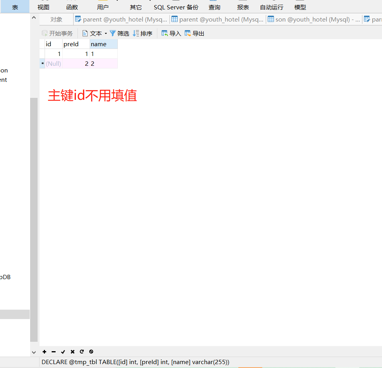Click the 开始事务 button

pos(57,33)
